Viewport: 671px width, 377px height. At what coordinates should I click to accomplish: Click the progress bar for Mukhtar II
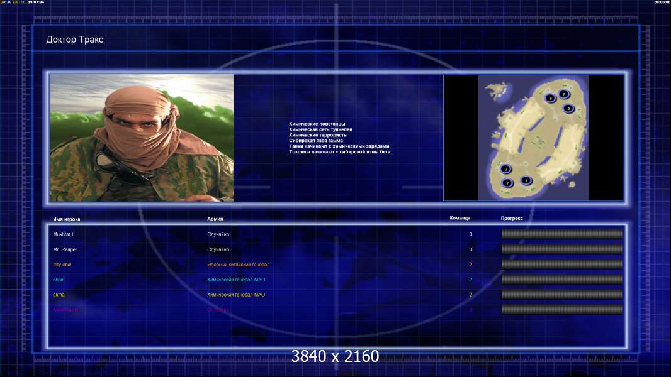562,234
